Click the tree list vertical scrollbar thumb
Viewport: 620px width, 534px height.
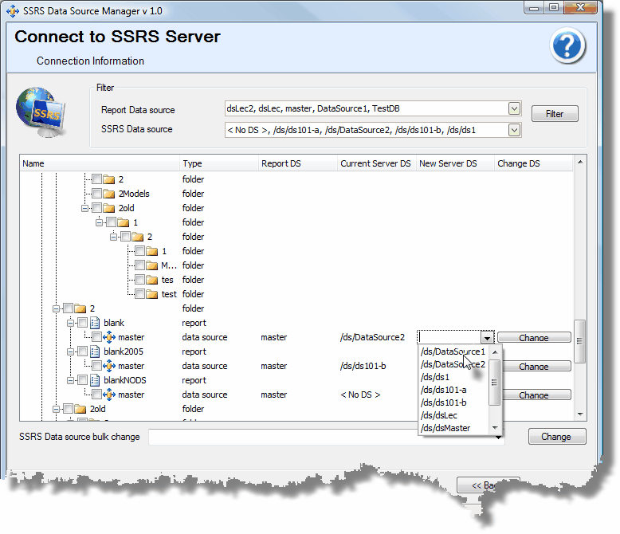(579, 341)
